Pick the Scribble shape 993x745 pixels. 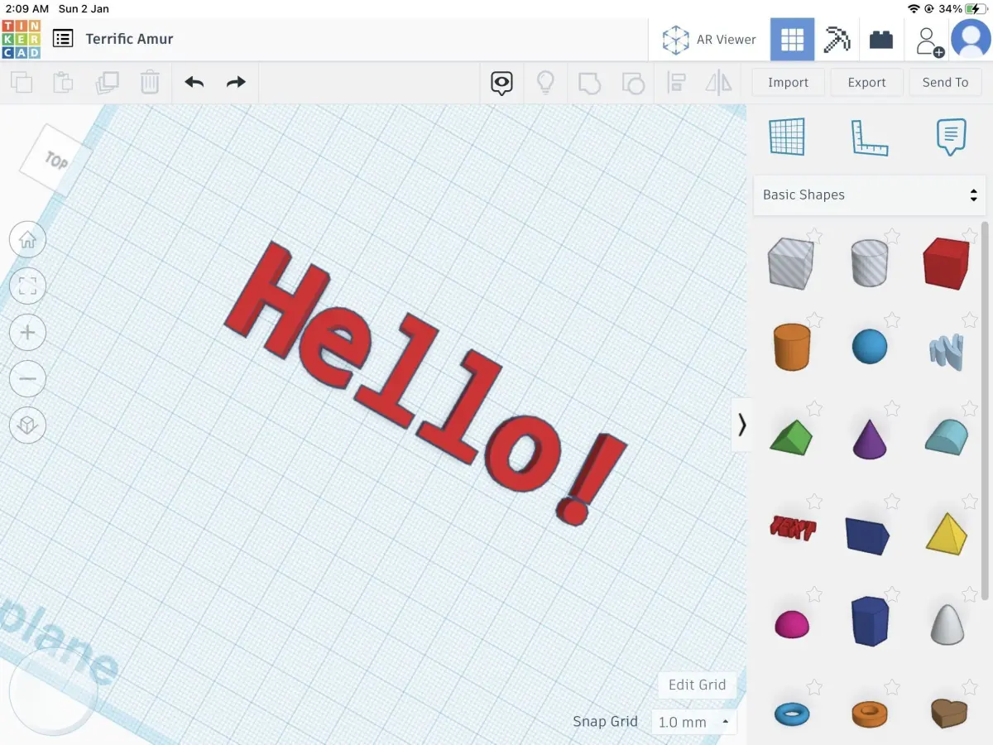(x=946, y=350)
